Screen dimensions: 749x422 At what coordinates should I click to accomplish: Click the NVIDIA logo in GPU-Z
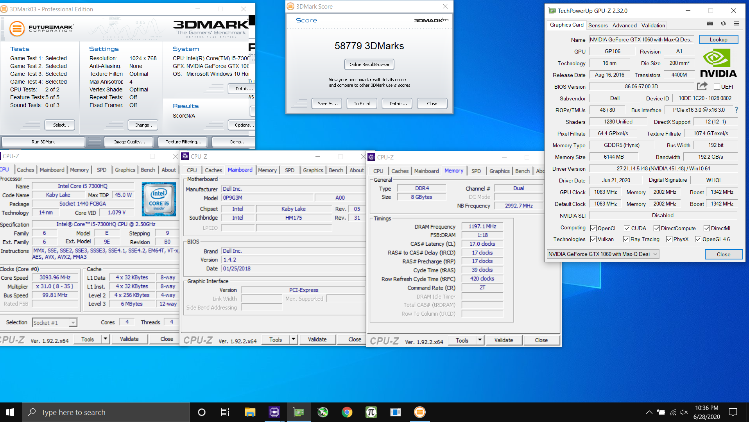click(x=718, y=63)
